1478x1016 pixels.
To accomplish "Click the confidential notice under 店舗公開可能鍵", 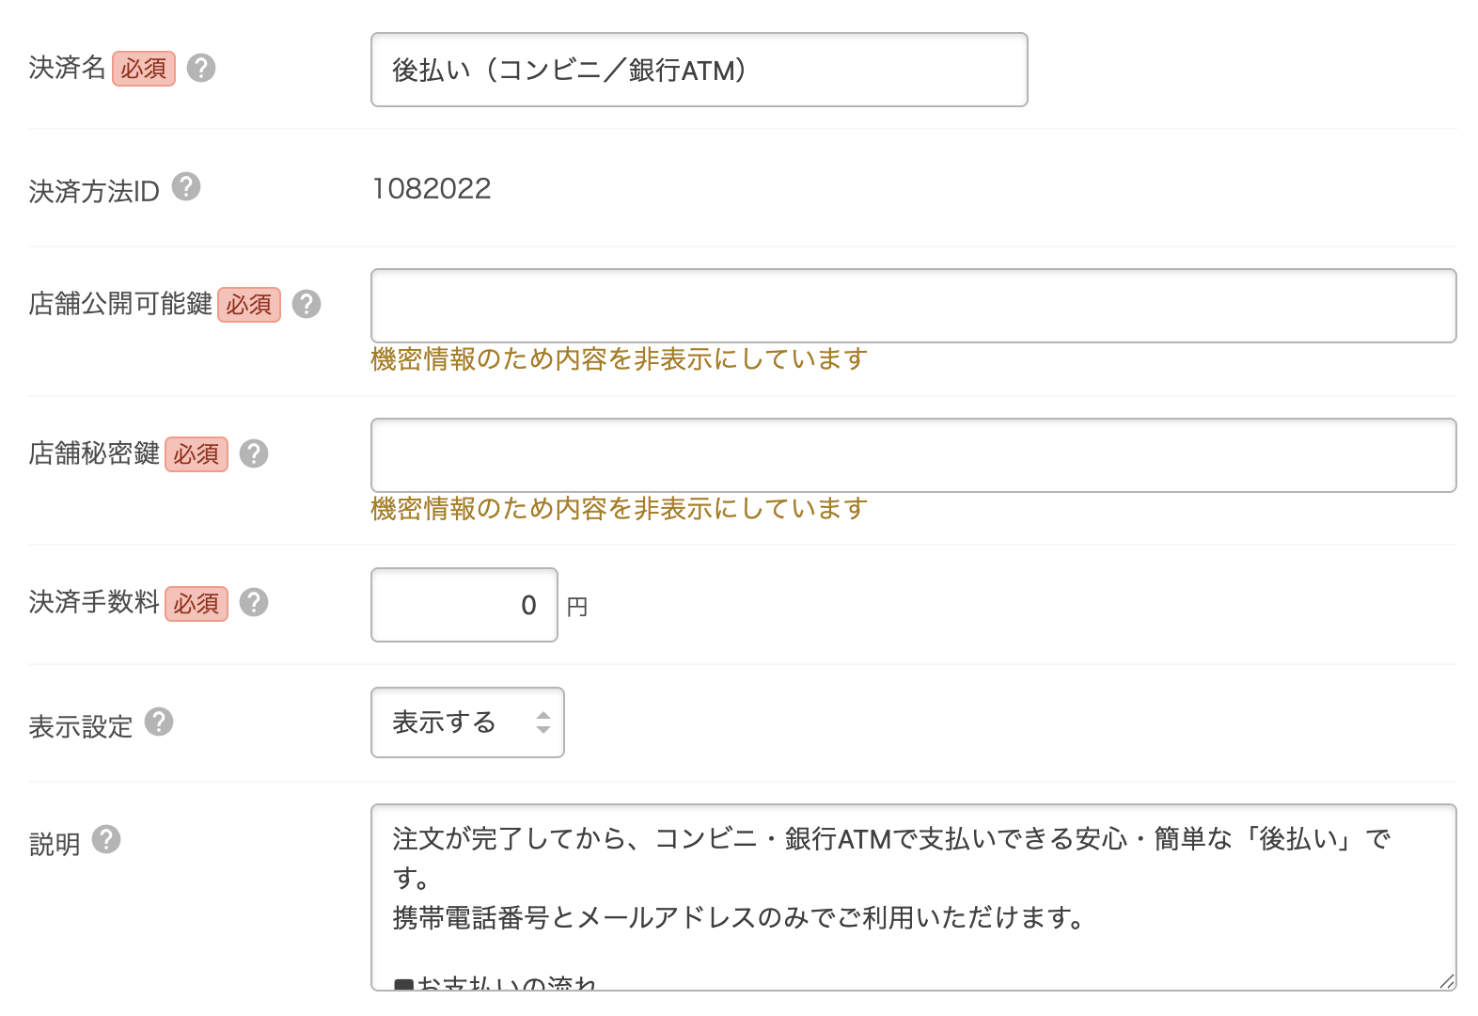I will [x=618, y=358].
